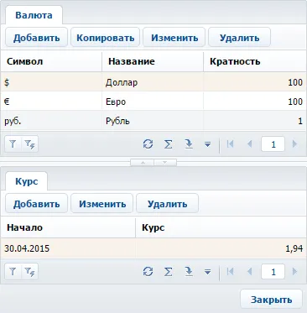The height and width of the screenshot is (313, 307).
Task: Open dropdown arrow menu in Курс footer
Action: tap(207, 272)
